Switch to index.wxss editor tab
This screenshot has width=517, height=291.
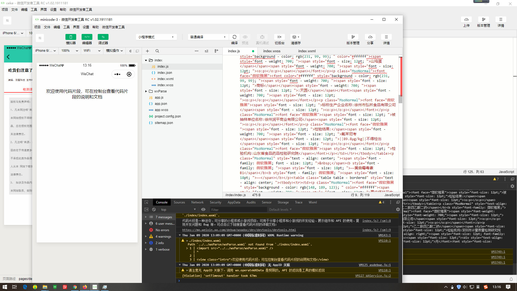(x=271, y=51)
